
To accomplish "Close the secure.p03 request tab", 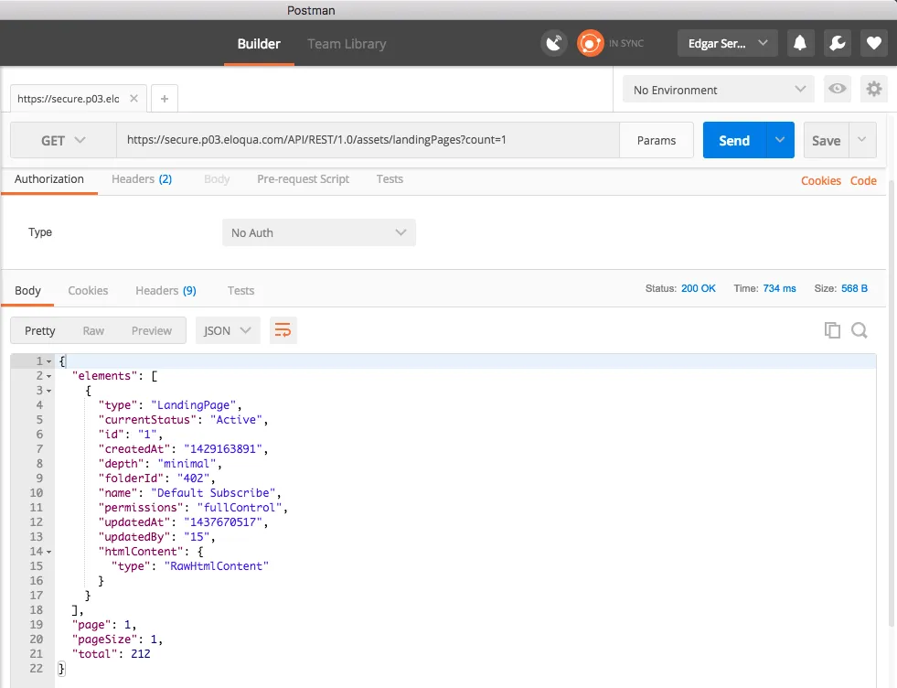I will [x=133, y=99].
